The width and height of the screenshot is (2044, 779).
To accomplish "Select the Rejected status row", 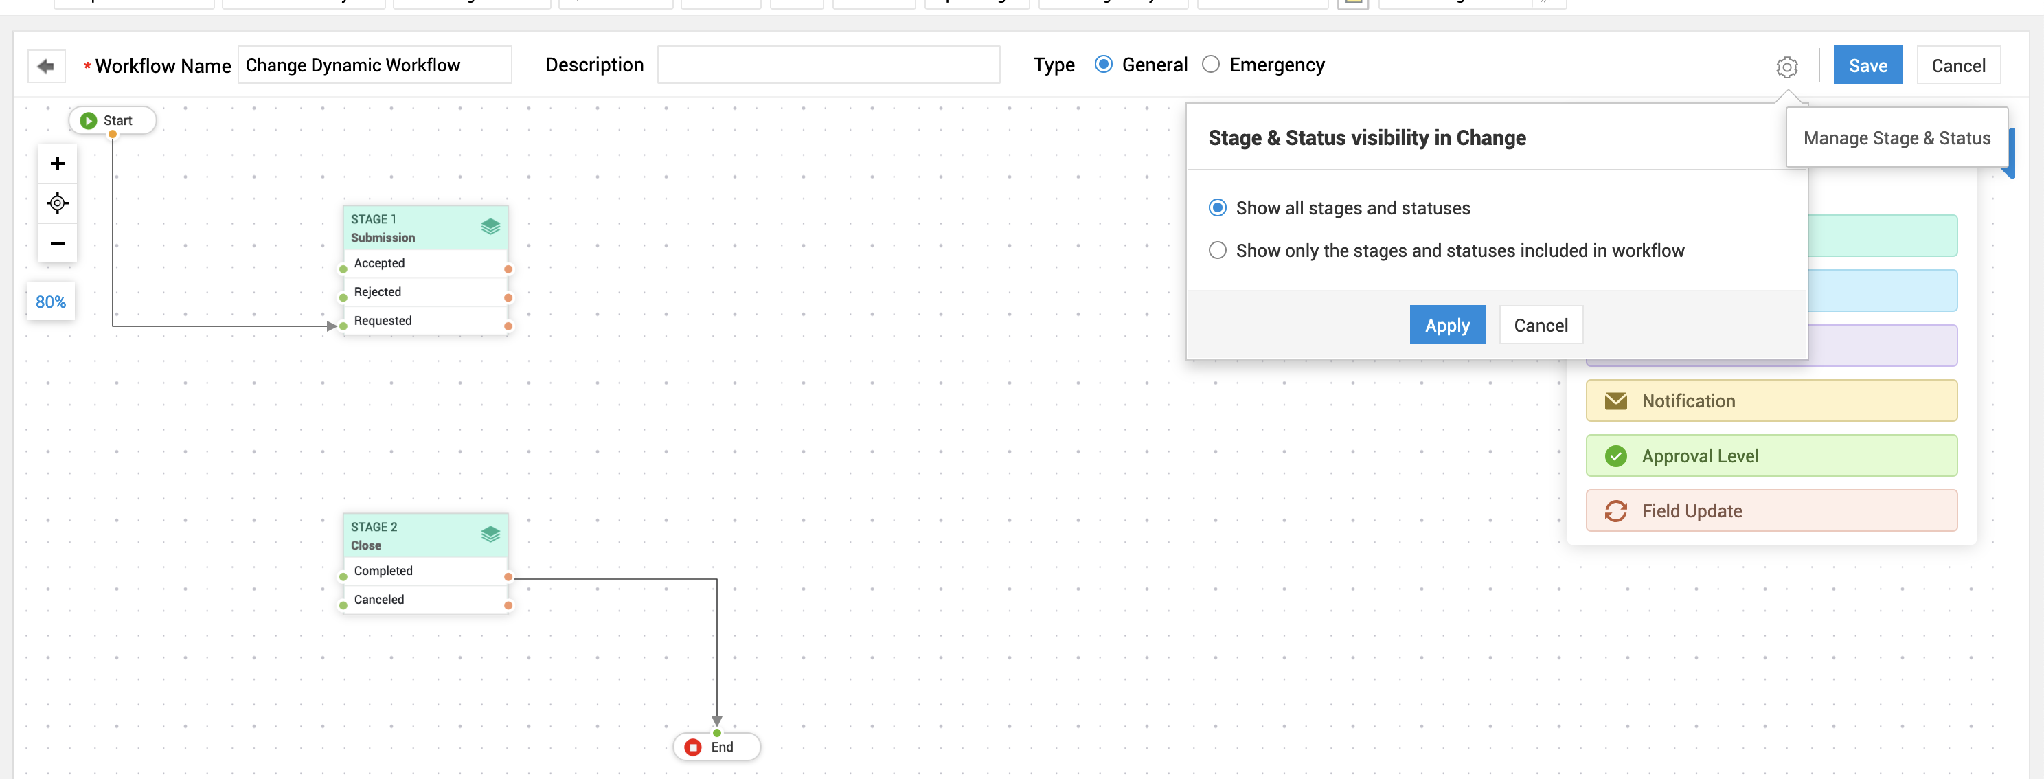I will coord(426,292).
